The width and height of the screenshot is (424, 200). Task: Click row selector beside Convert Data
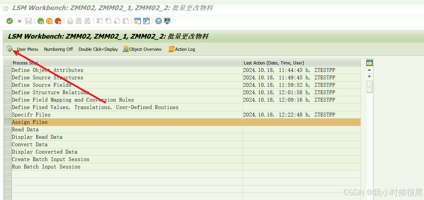pyautogui.click(x=8, y=144)
